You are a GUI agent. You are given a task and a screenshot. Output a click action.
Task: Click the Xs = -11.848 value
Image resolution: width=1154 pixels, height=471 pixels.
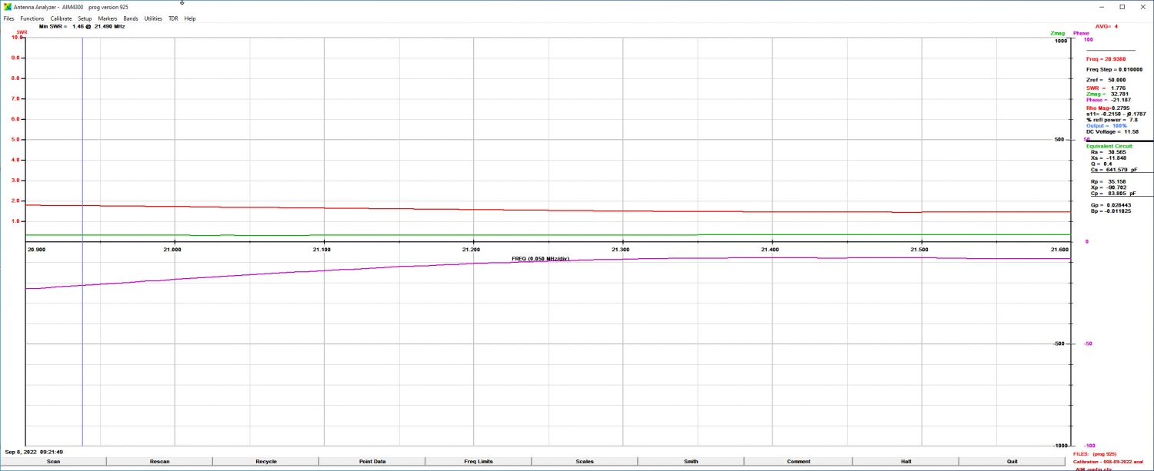click(1109, 158)
